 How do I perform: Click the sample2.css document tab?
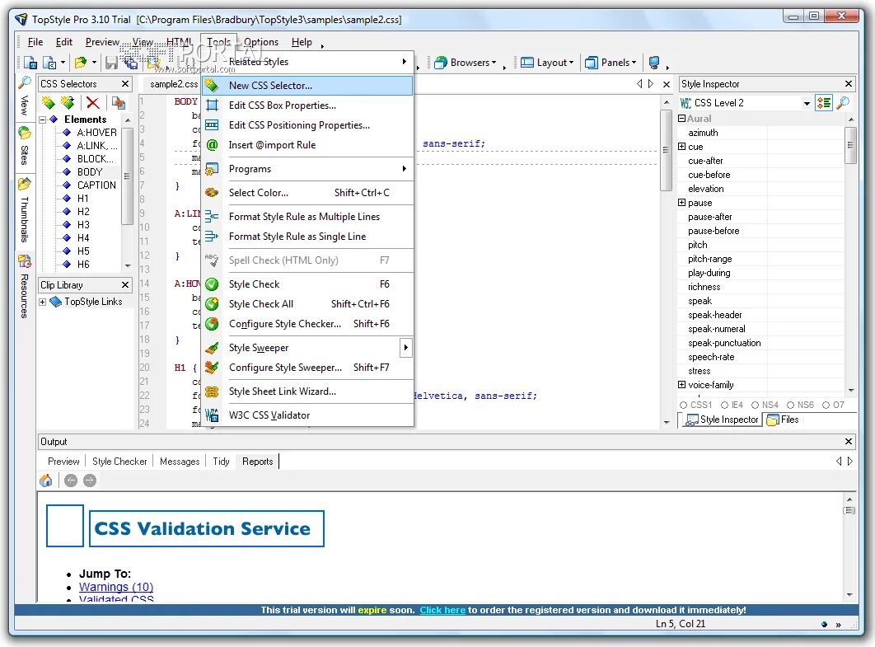click(174, 84)
